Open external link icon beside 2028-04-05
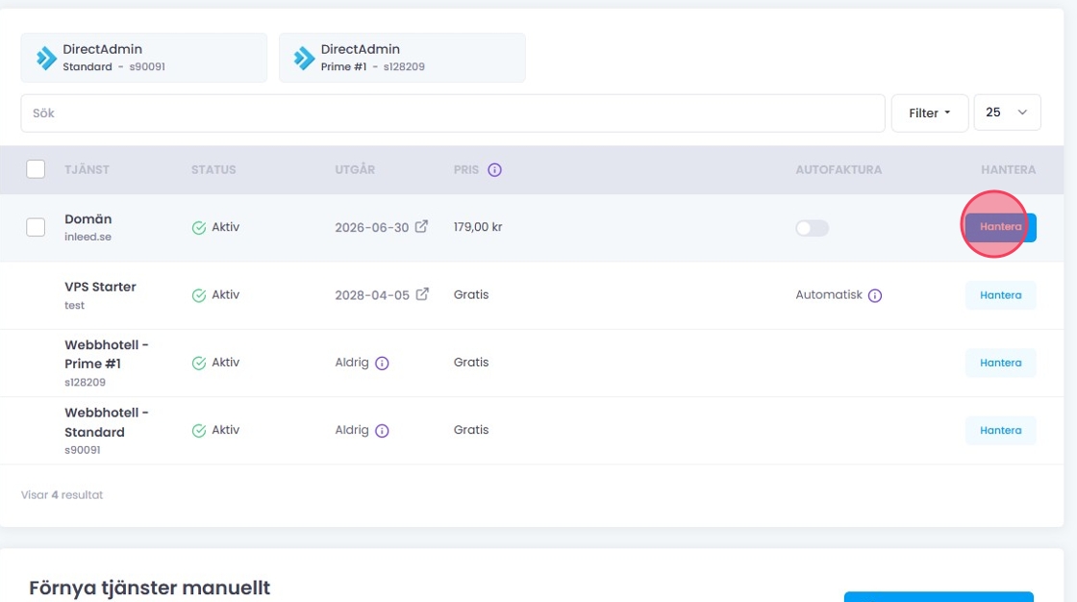The height and width of the screenshot is (602, 1077). tap(421, 294)
